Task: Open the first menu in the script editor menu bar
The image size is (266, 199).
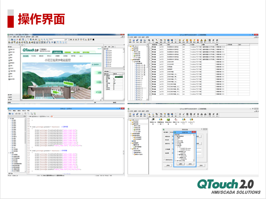Action: [9, 111]
